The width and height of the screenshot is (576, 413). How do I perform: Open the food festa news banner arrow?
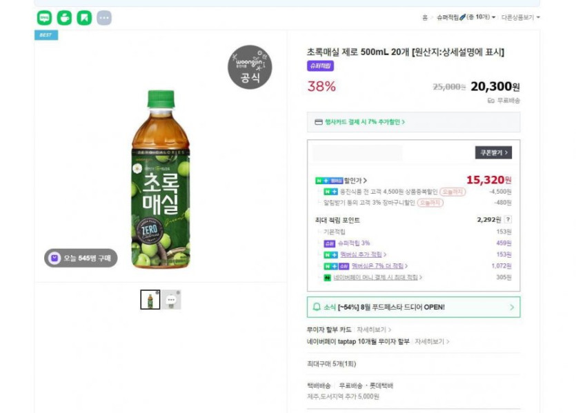pos(512,307)
